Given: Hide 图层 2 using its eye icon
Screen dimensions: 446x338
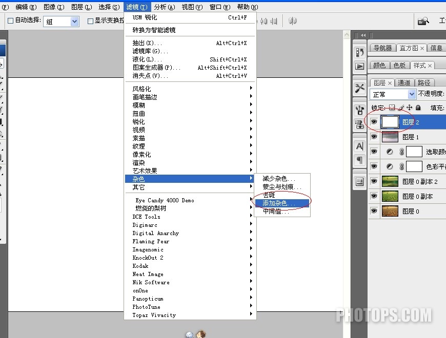Looking at the screenshot, I should (x=374, y=122).
